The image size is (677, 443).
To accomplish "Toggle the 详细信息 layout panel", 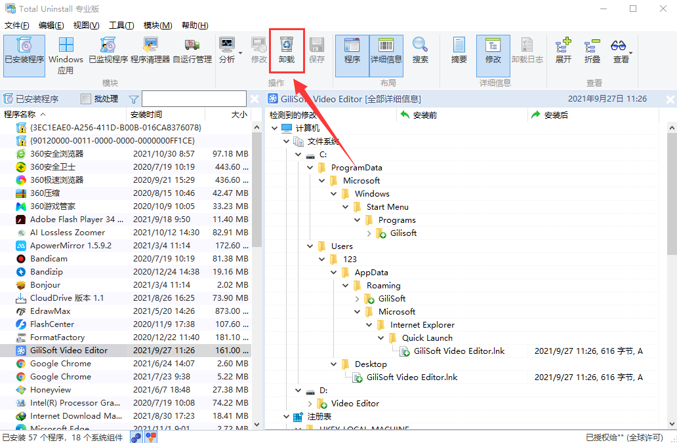I will [386, 56].
